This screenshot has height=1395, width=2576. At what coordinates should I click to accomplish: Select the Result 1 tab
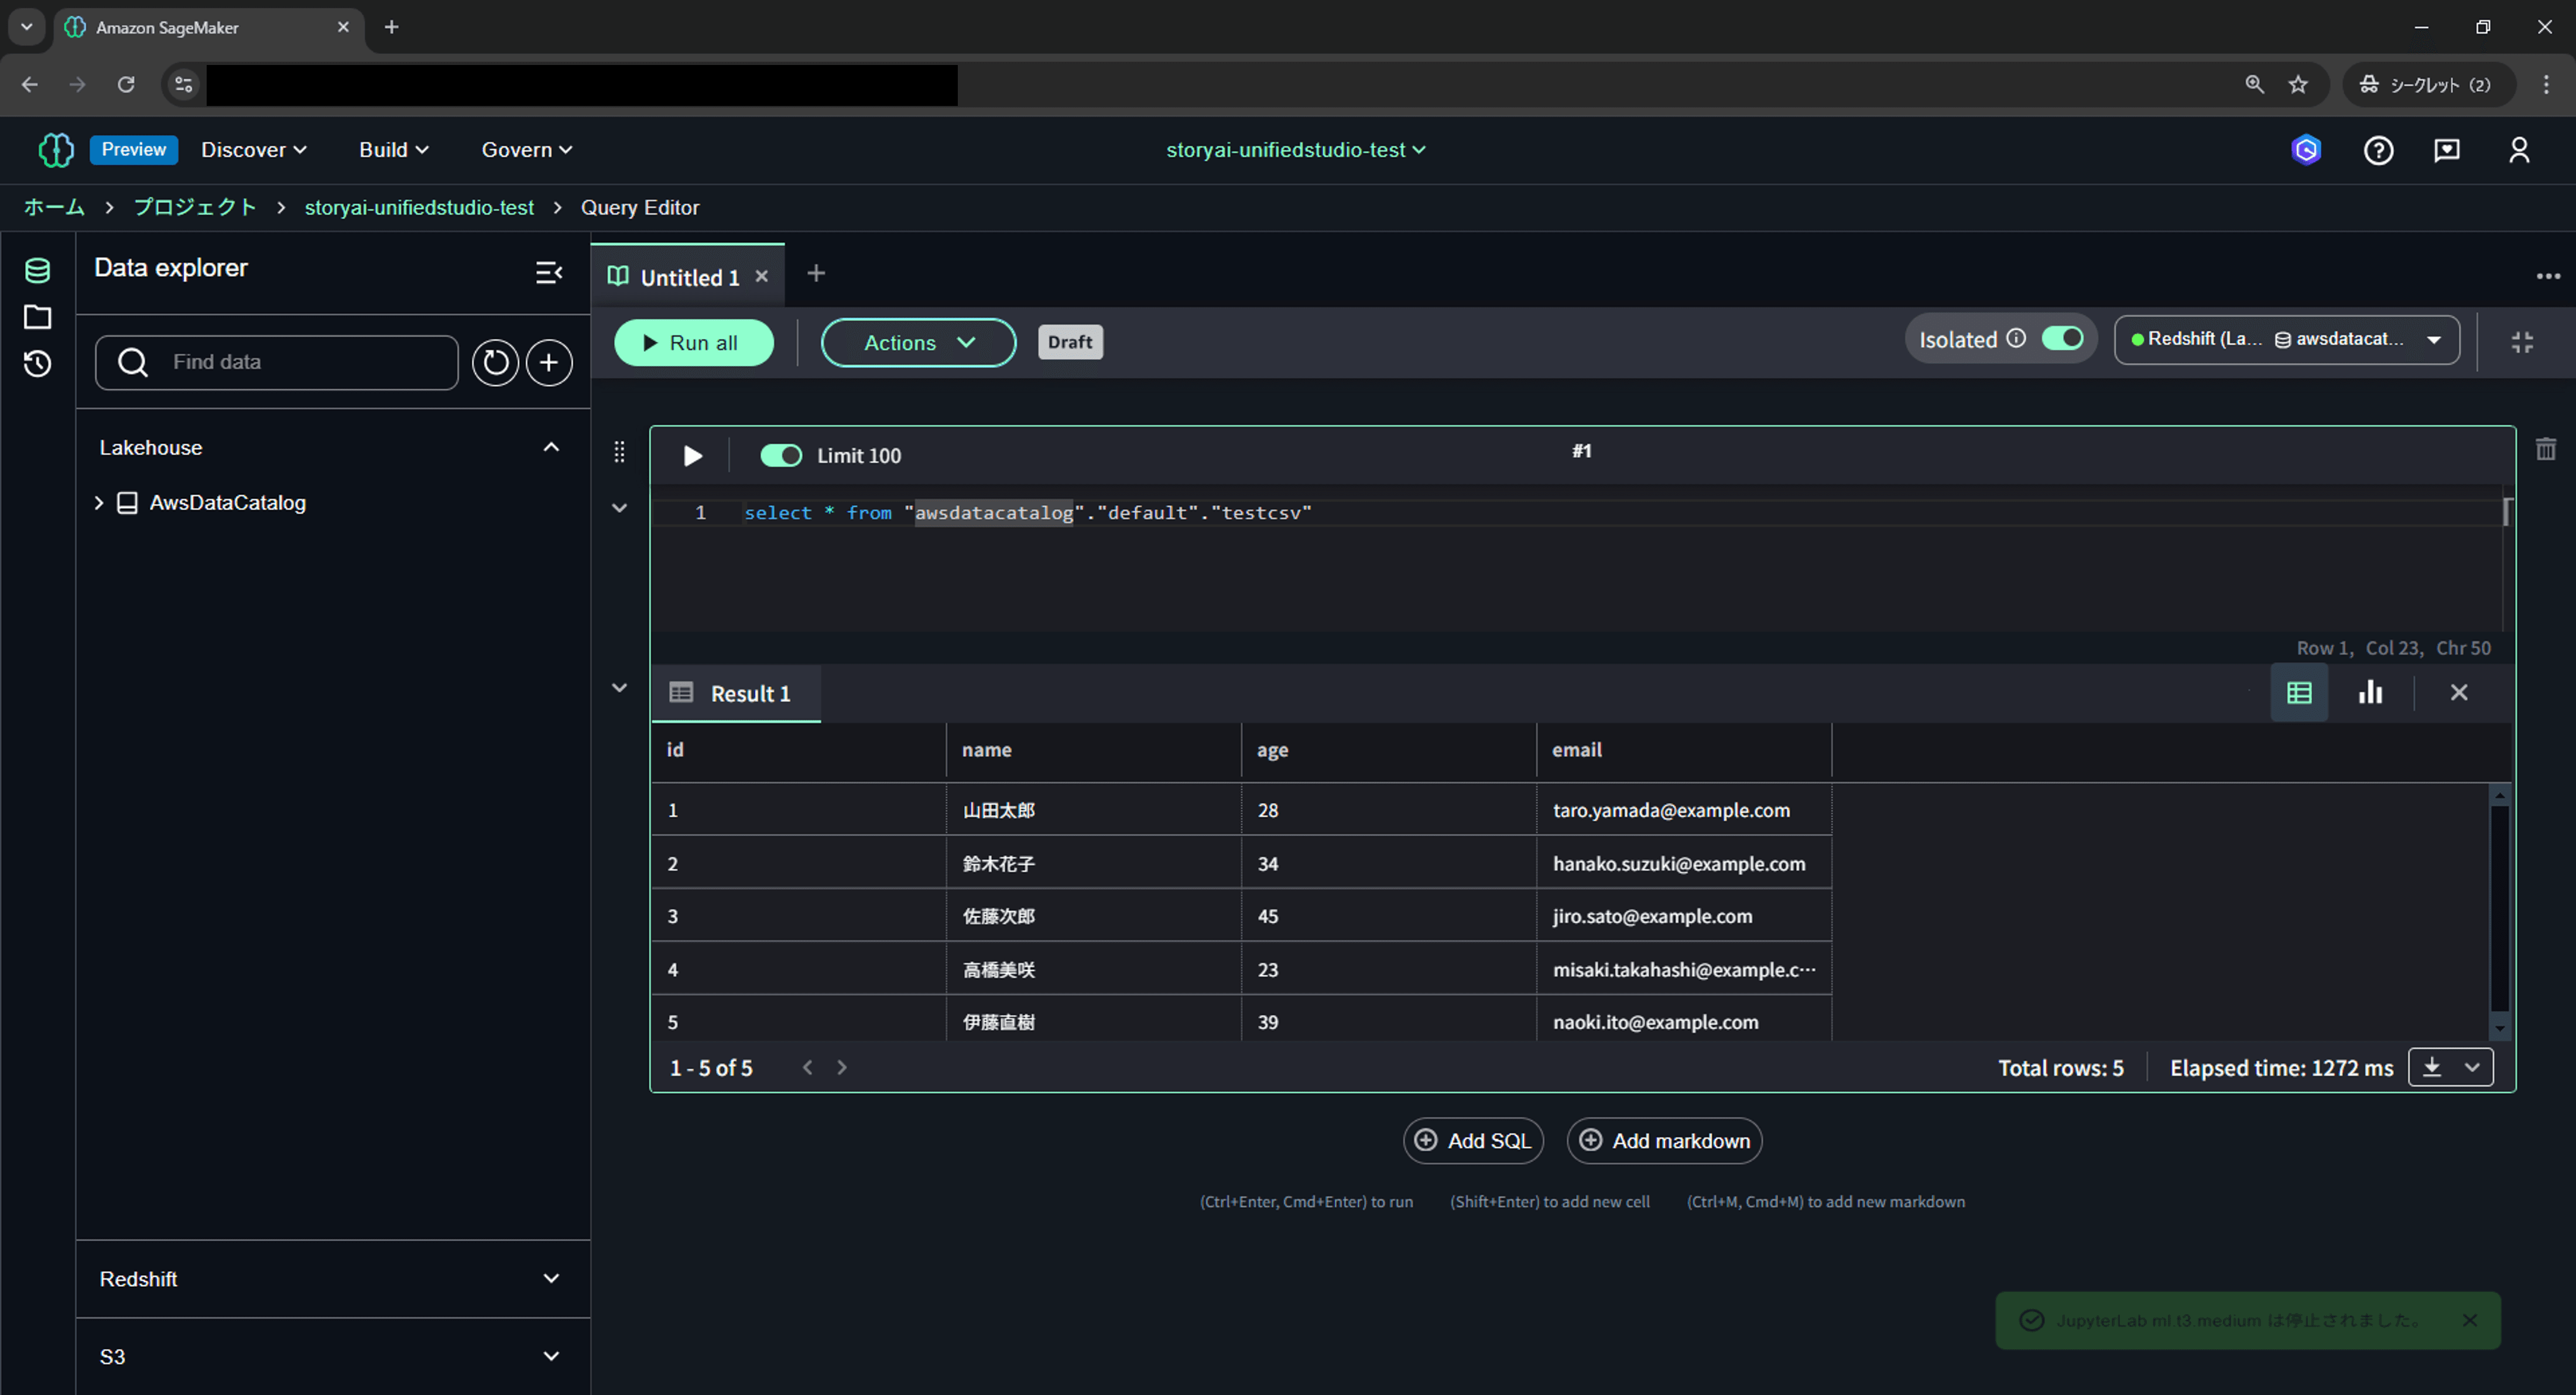coord(736,693)
